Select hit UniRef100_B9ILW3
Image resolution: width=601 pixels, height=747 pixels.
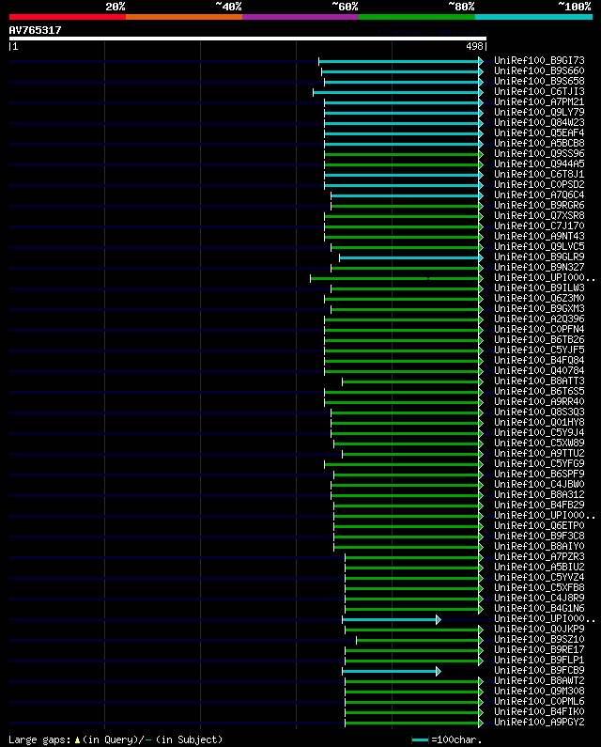point(539,288)
